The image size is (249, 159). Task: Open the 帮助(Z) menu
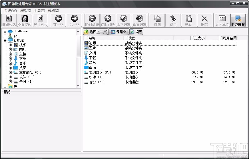click(x=53, y=11)
